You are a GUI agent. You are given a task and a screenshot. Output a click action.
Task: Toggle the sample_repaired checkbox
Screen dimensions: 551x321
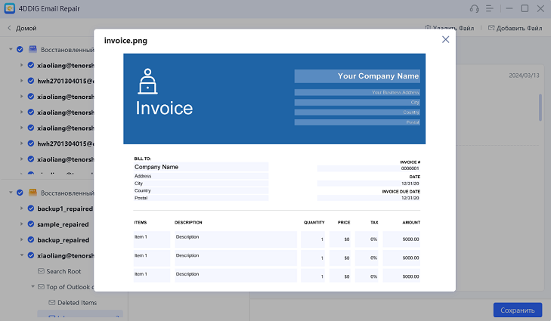click(x=31, y=224)
